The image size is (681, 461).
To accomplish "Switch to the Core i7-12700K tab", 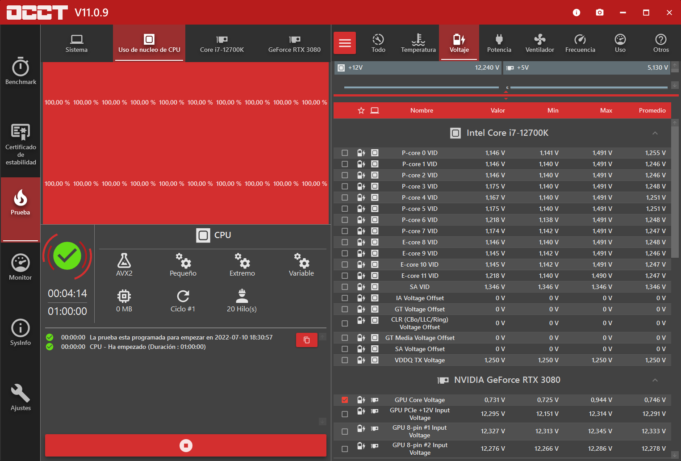I will [222, 43].
